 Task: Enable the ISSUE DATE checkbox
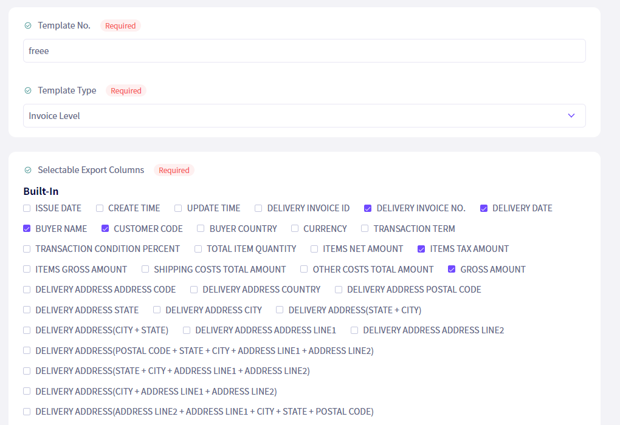pos(27,208)
